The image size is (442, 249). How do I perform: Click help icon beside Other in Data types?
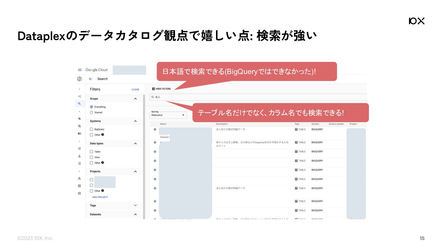click(x=103, y=163)
